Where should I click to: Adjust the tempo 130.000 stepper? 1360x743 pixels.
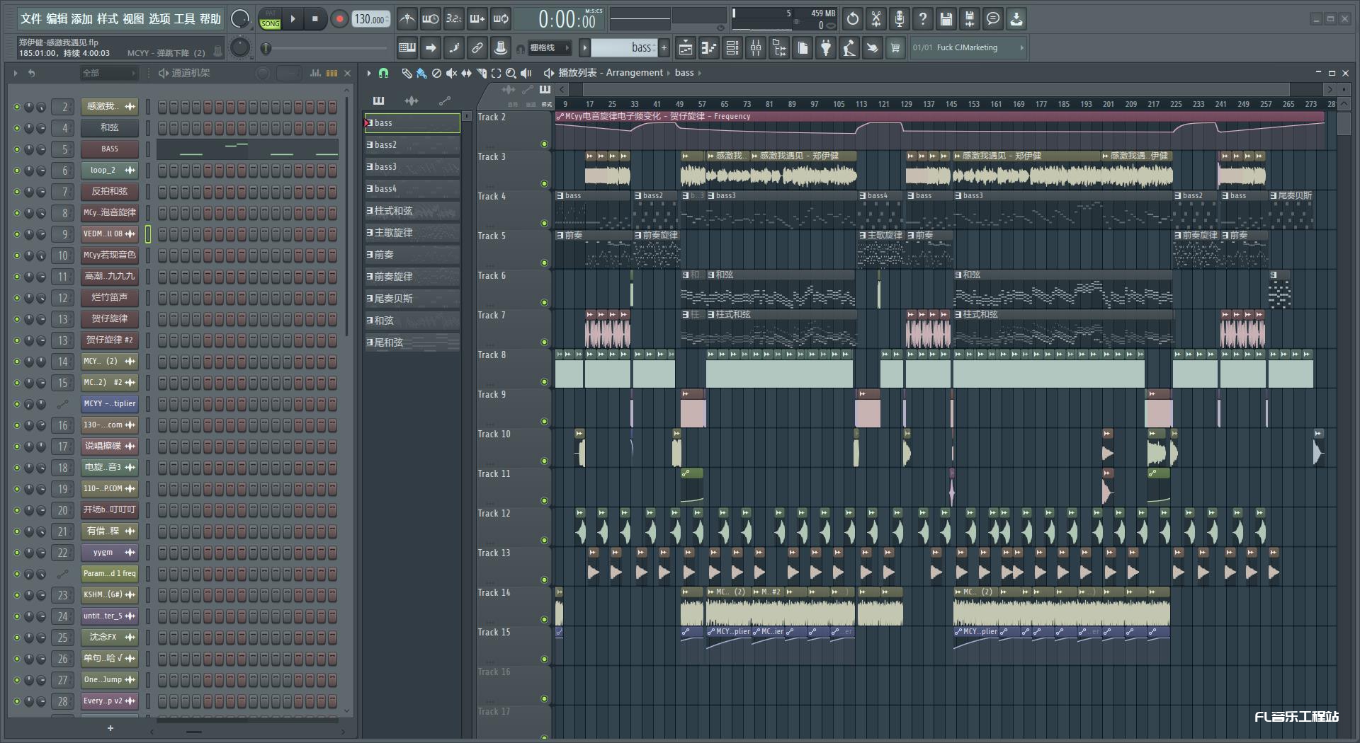pos(370,19)
